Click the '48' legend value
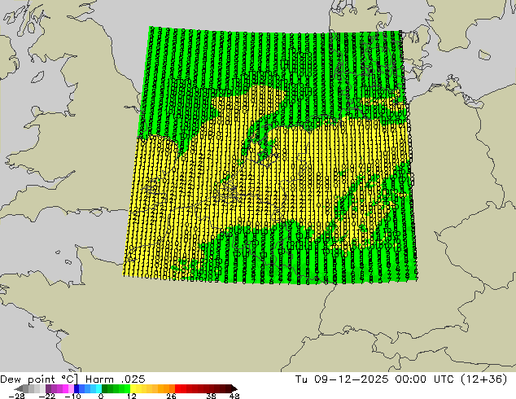The width and height of the screenshot is (516, 399). 234,396
